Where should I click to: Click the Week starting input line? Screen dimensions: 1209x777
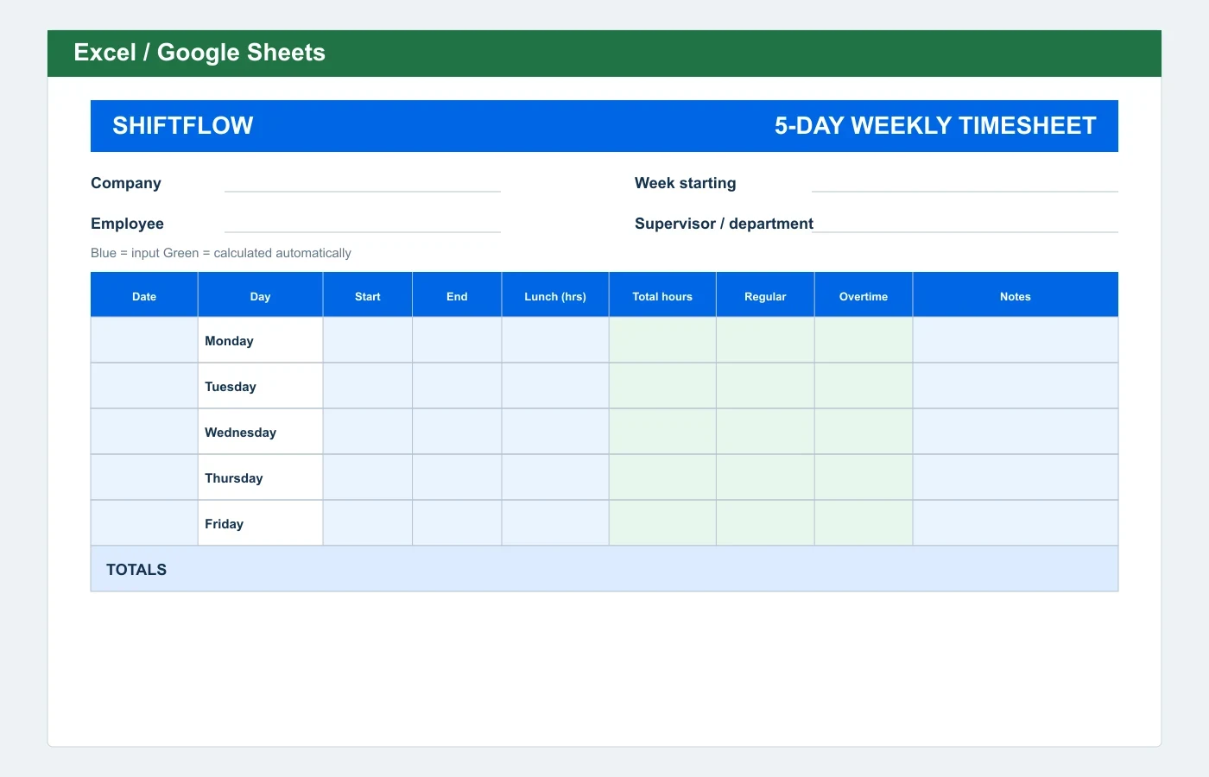point(965,183)
